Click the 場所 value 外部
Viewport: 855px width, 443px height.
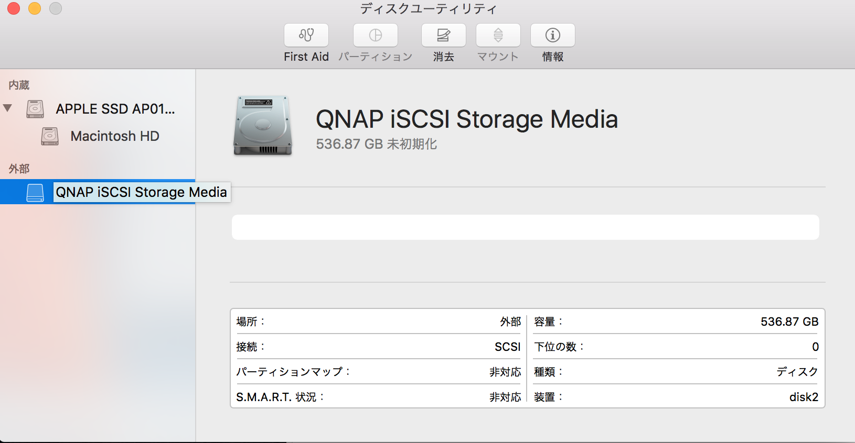pos(510,322)
